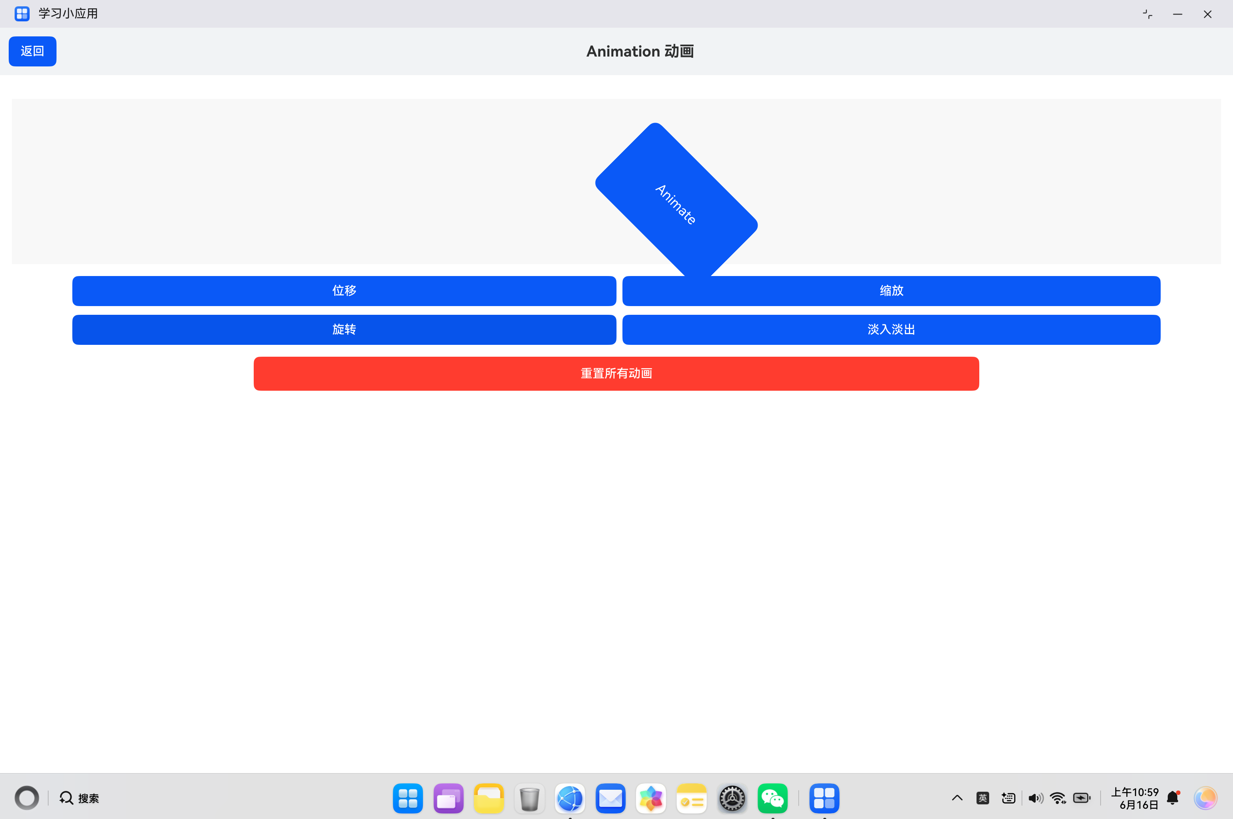This screenshot has width=1233, height=819.
Task: Close the 学习小应用 window
Action: [1207, 14]
